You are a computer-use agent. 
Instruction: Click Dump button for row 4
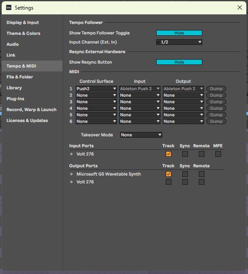[216, 108]
